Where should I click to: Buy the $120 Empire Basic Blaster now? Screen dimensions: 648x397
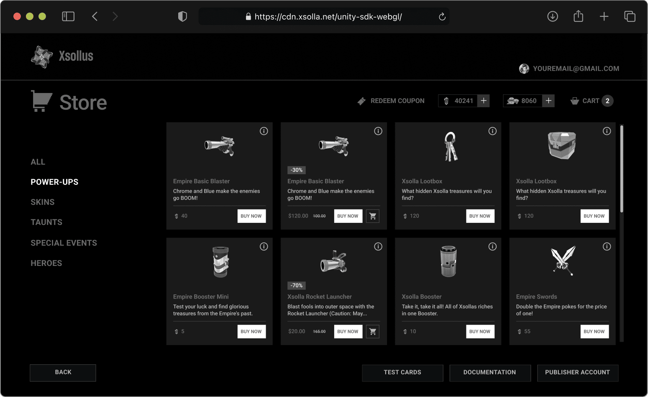click(348, 216)
